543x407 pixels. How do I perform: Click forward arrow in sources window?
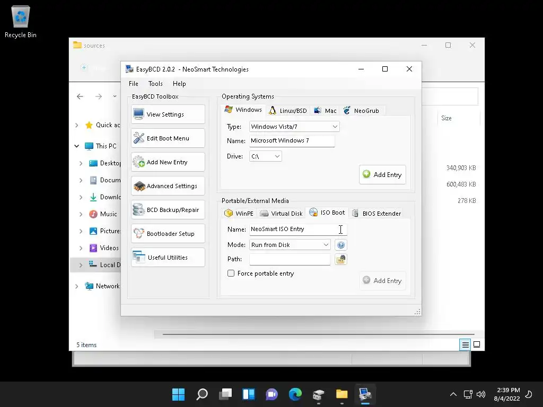pyautogui.click(x=99, y=96)
